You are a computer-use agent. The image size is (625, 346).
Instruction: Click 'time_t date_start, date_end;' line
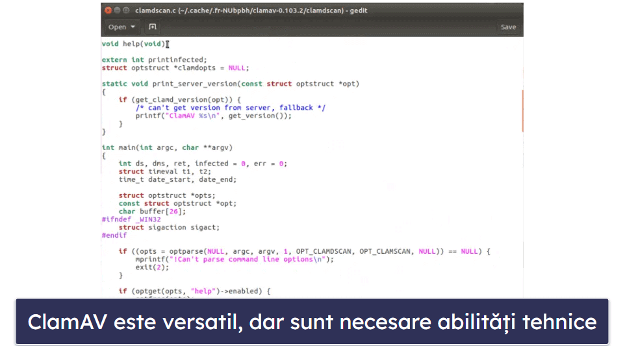tap(177, 179)
